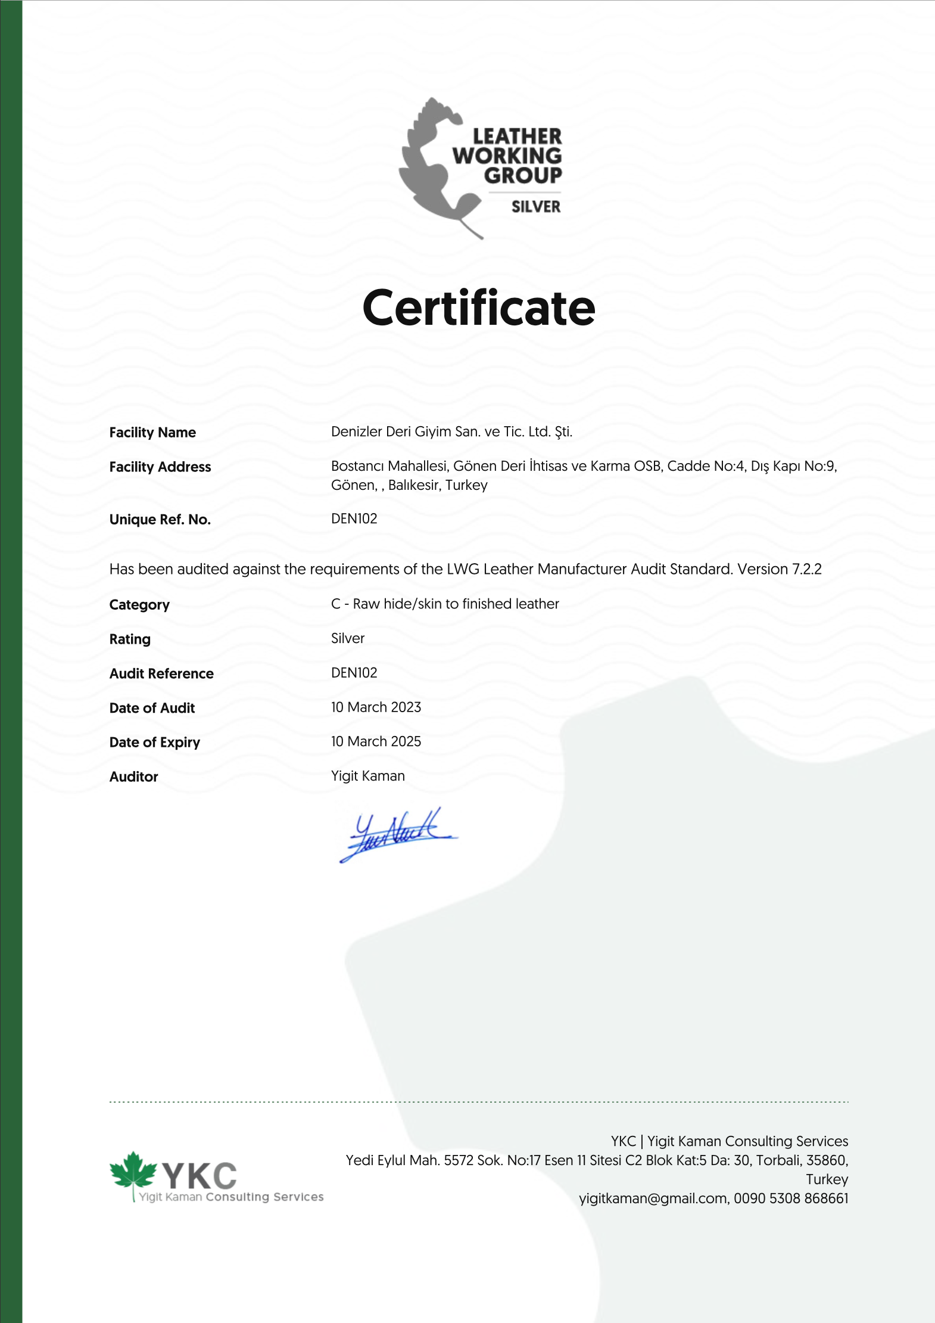The height and width of the screenshot is (1323, 935).
Task: Select the date "10 March 2023"
Action: 376,707
